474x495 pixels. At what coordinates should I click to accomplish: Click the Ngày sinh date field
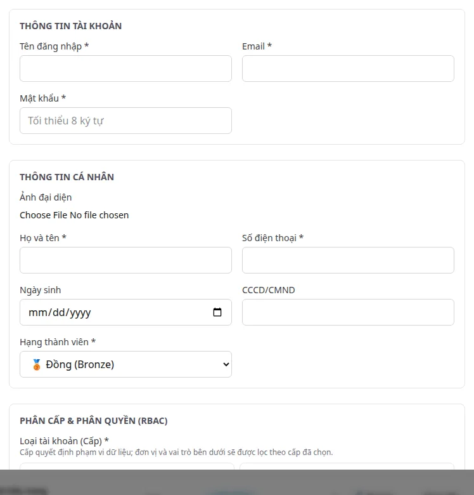[125, 312]
